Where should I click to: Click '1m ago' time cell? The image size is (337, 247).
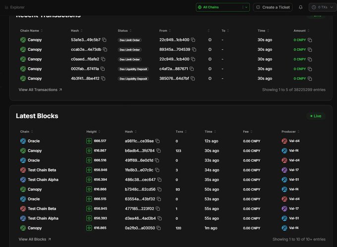[211, 228]
